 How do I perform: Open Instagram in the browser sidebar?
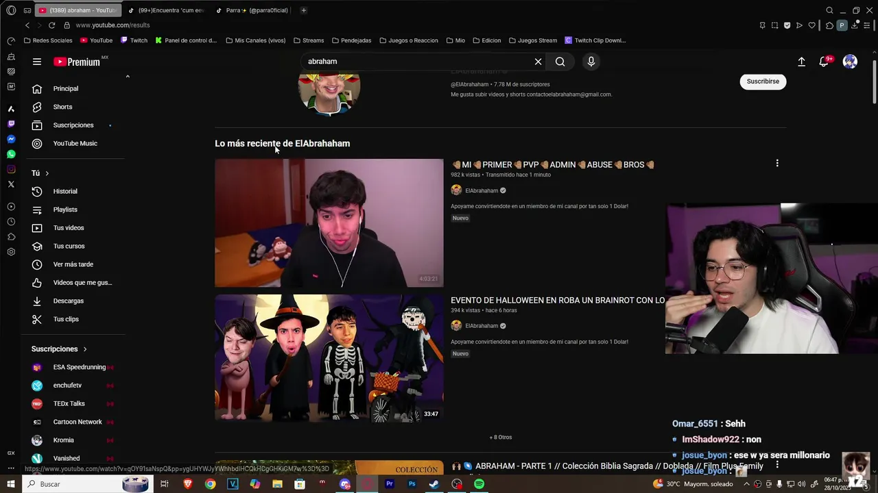(11, 169)
